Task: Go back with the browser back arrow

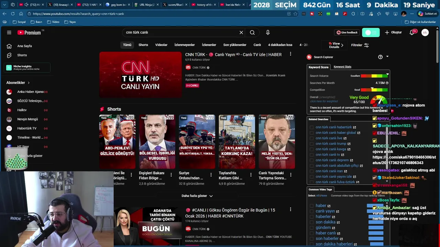Action: (x=4, y=14)
